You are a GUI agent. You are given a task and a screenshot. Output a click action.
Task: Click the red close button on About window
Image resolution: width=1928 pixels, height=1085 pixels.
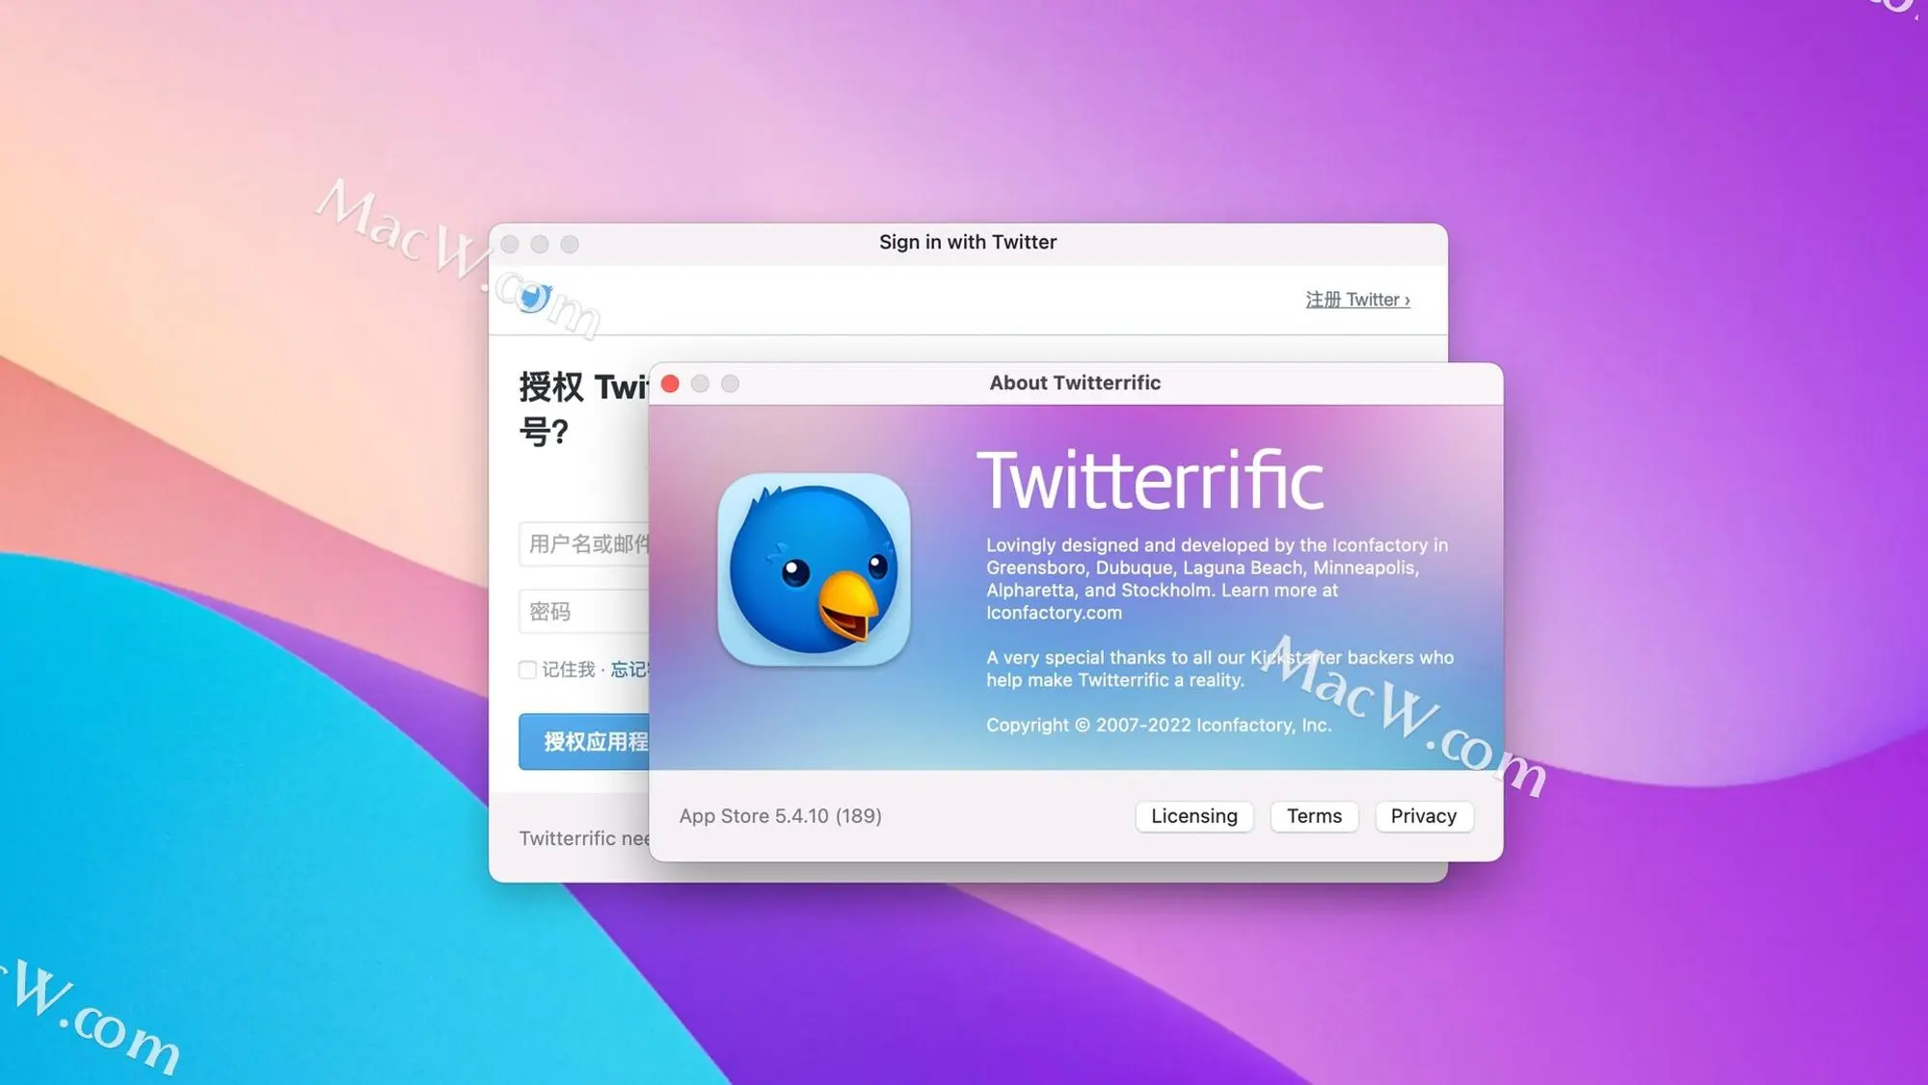point(671,384)
